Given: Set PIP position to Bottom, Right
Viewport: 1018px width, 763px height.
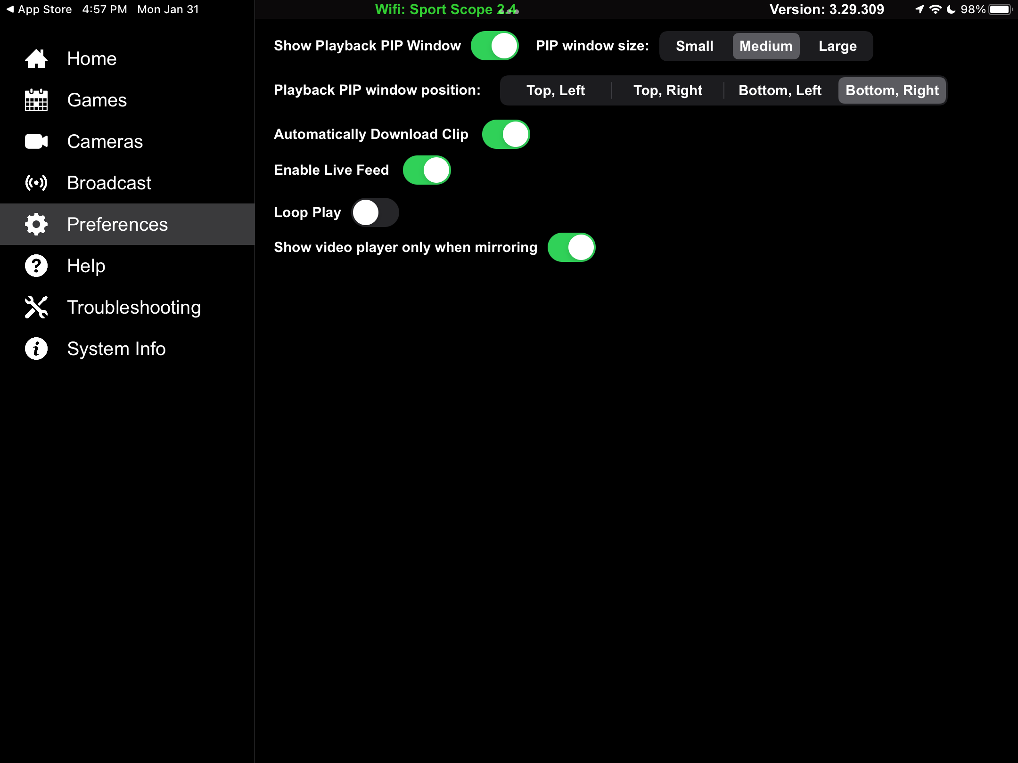Looking at the screenshot, I should [x=892, y=90].
